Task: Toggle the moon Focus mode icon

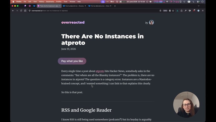Action: pos(194,2)
